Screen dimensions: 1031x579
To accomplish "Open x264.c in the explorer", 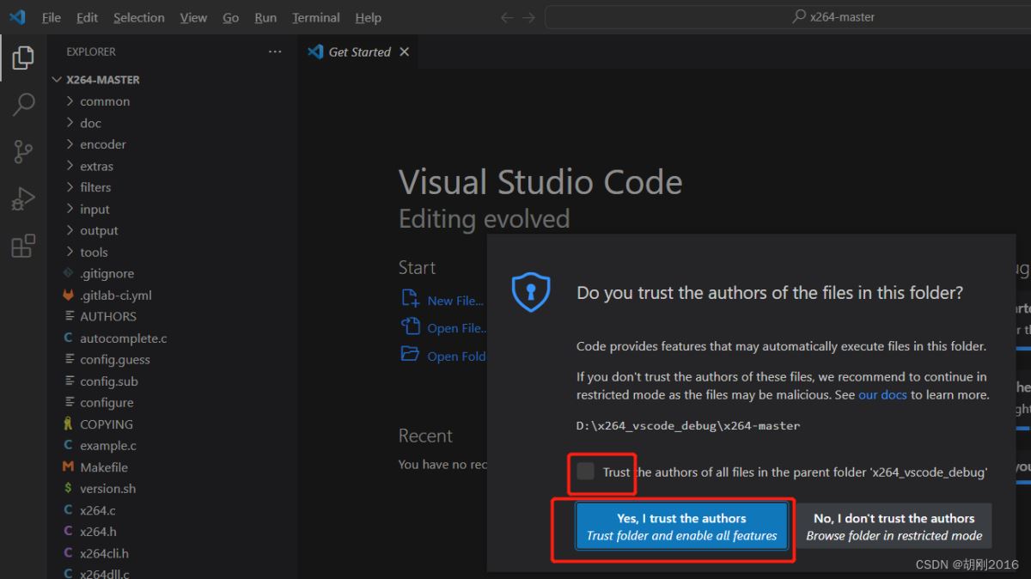I will click(98, 510).
